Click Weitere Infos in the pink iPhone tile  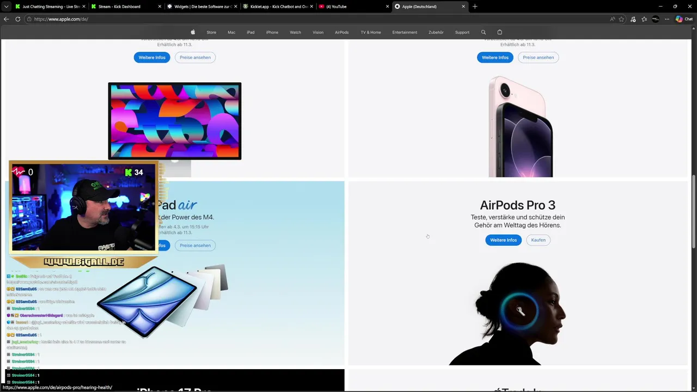click(x=495, y=57)
